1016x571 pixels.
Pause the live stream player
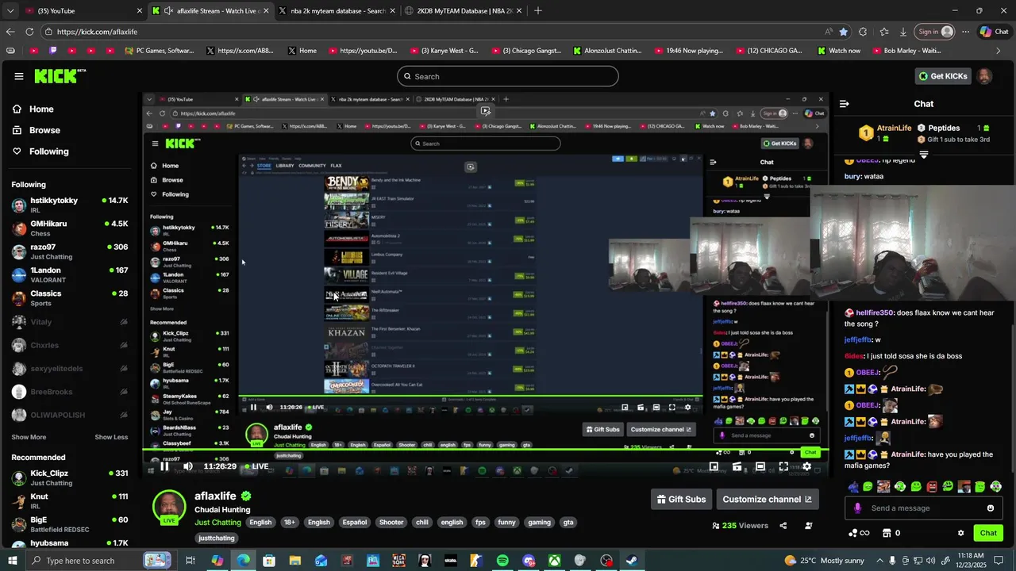pyautogui.click(x=164, y=466)
